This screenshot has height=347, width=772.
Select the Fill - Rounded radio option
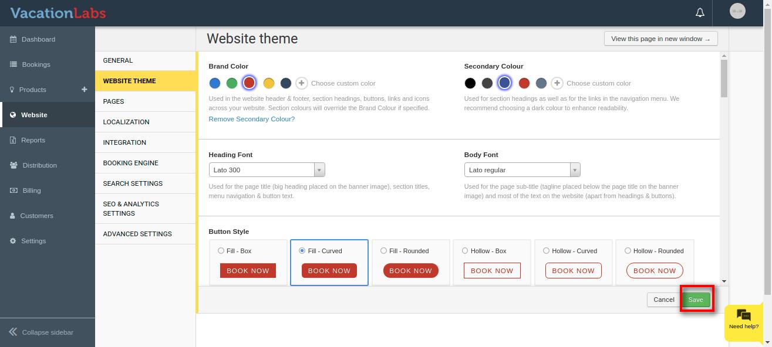pos(384,251)
